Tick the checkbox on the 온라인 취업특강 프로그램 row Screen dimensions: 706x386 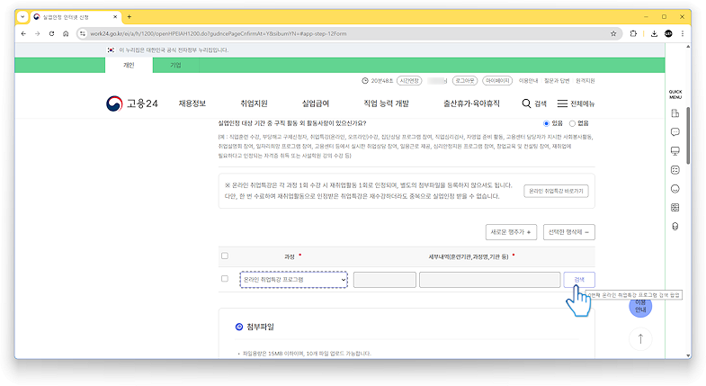225,279
